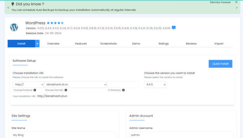Image resolution: width=243 pixels, height=138 pixels.
Task: Click the Site Settings heading
Action: point(21,116)
